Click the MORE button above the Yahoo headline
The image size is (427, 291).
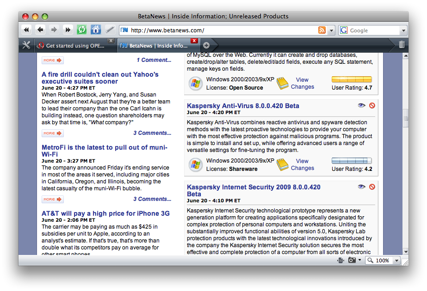tap(53, 61)
